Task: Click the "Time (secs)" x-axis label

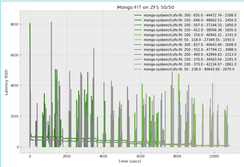Action: coord(129,161)
